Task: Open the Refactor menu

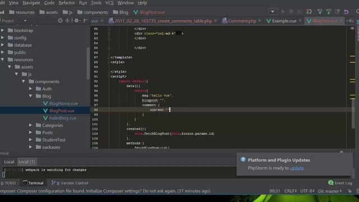Action: [66, 3]
